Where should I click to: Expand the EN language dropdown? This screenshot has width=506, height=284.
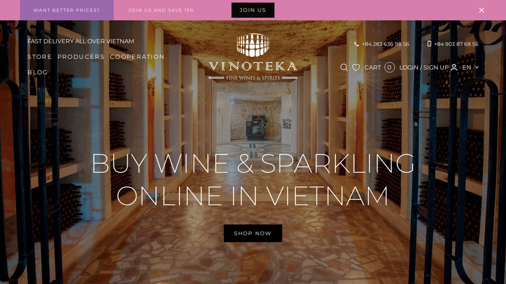coord(470,67)
